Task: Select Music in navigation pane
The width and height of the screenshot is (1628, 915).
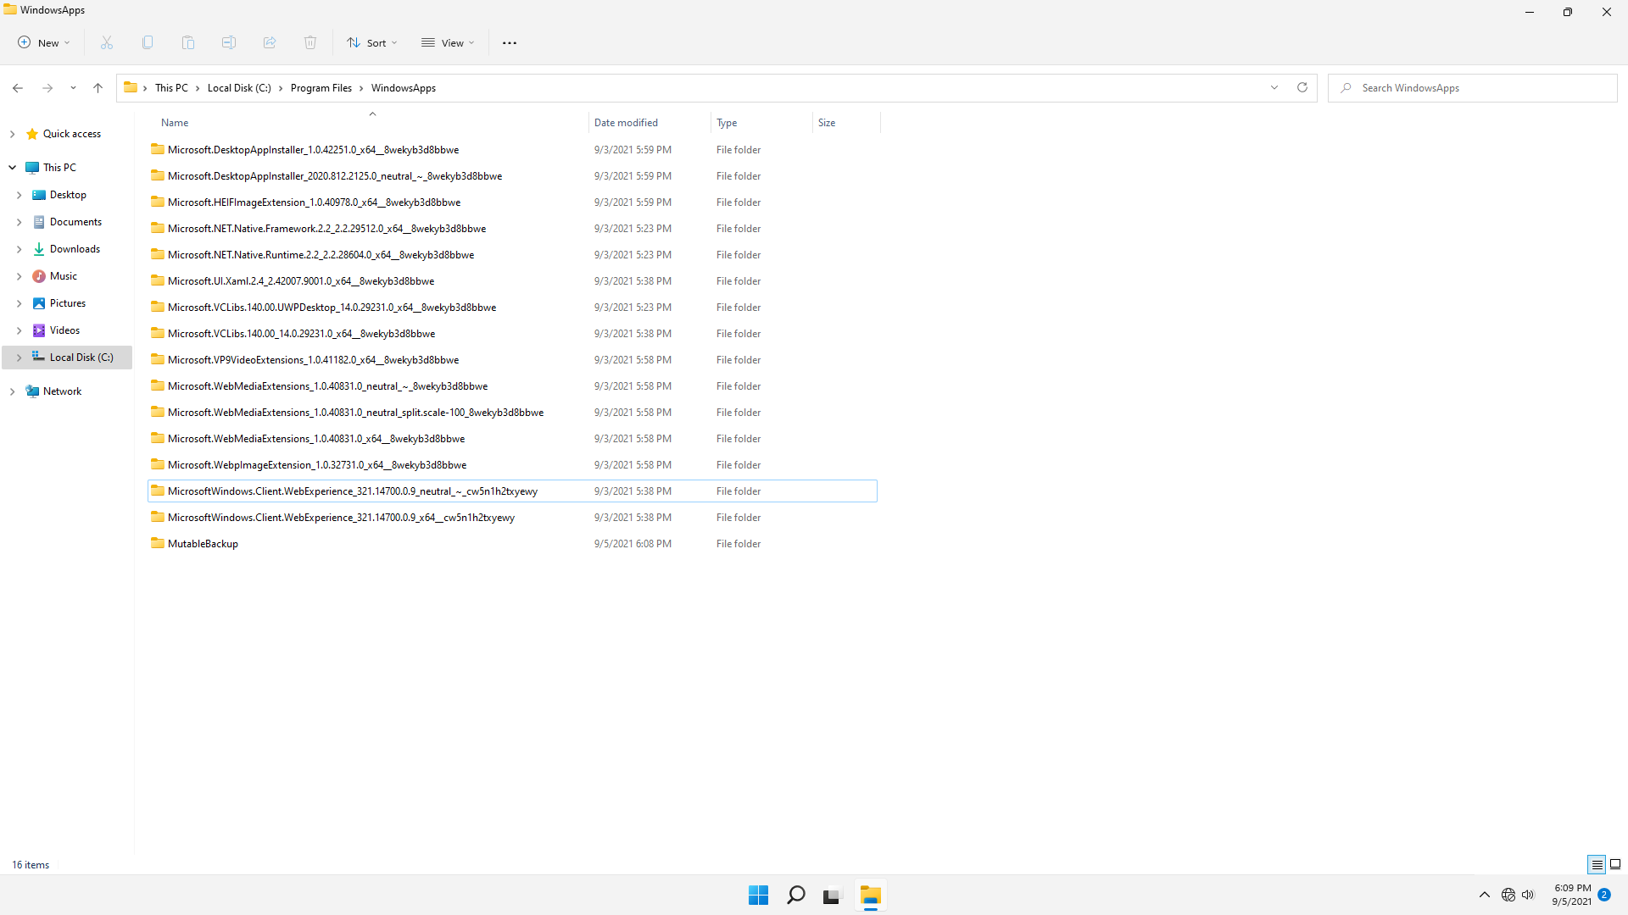Action: (63, 276)
